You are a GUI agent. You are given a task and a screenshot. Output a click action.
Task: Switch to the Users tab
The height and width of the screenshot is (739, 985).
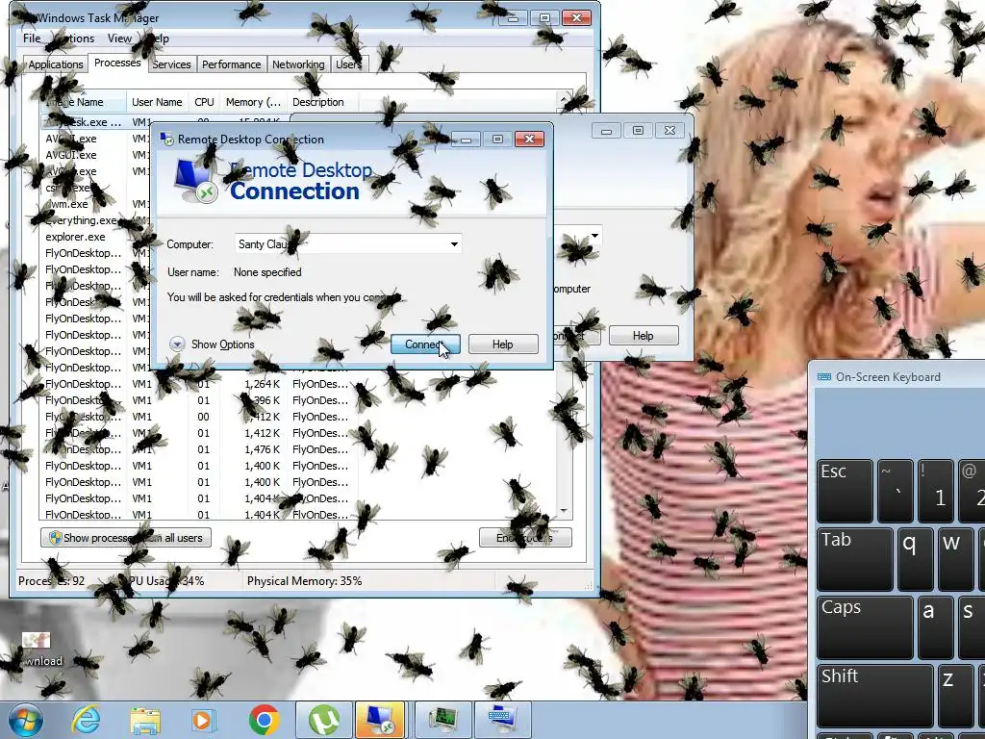point(348,64)
